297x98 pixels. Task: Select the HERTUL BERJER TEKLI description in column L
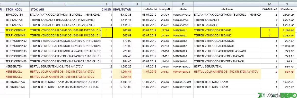click(x=227, y=66)
